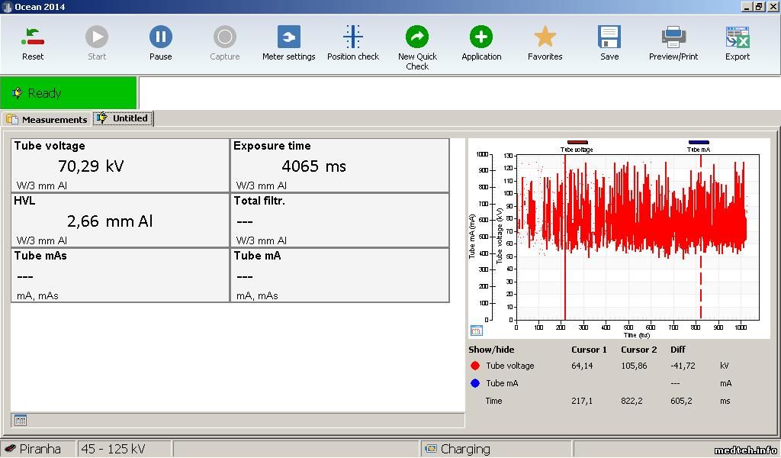Click the small table icon below the graph

[x=477, y=331]
